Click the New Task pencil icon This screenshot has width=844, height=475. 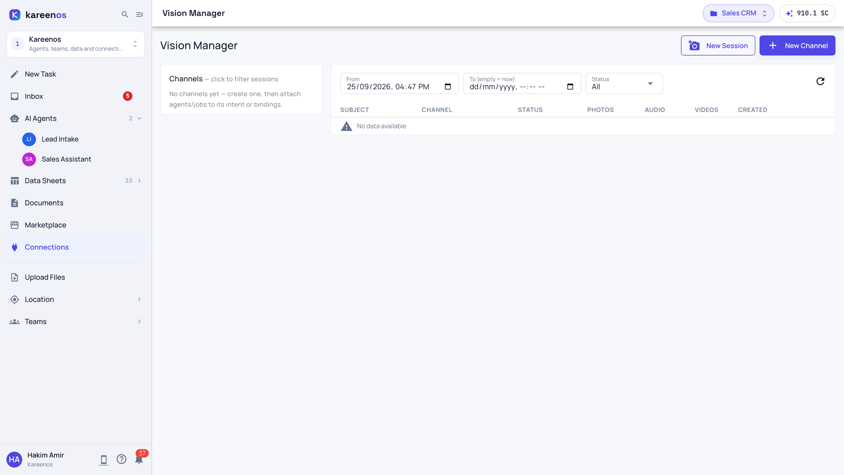pyautogui.click(x=14, y=74)
